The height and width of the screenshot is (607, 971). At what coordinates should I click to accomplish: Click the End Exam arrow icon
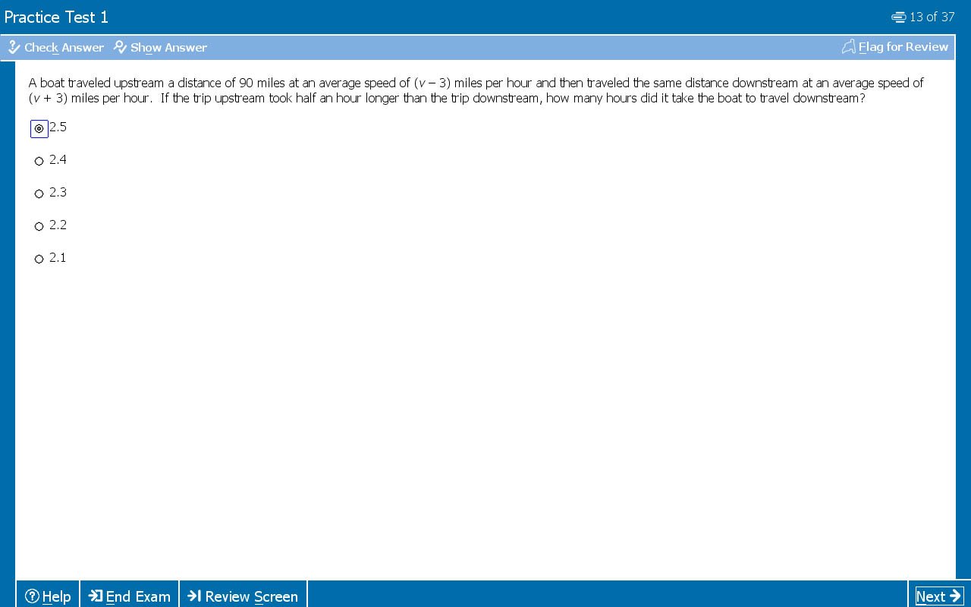point(96,596)
